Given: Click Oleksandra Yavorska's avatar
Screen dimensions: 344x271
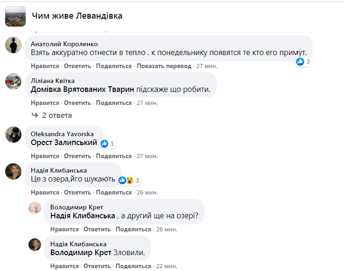Looking at the screenshot, I should pos(13,135).
